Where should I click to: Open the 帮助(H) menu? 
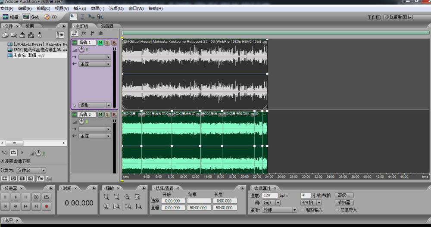[156, 9]
